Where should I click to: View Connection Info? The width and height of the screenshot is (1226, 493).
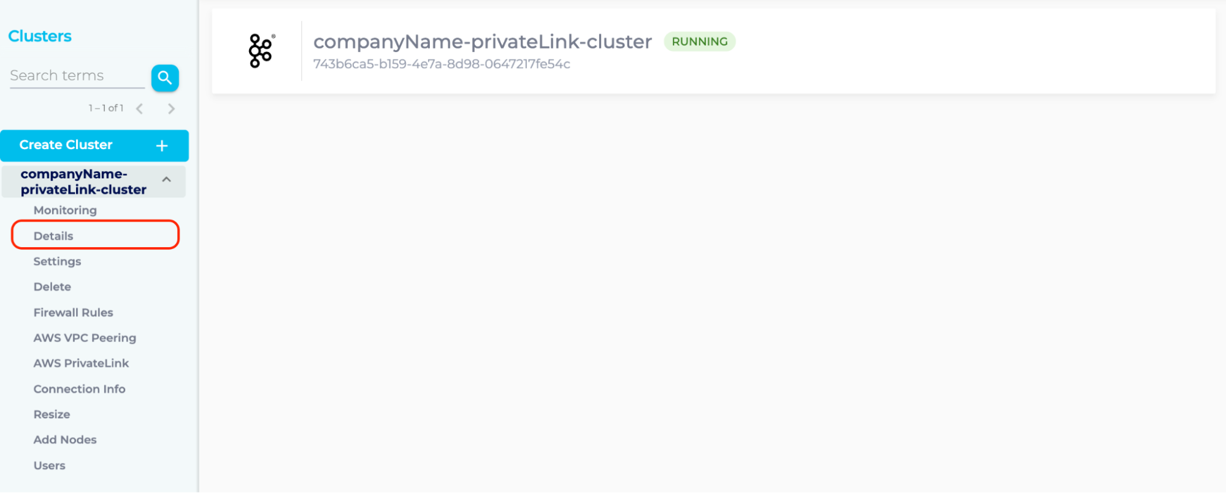click(x=79, y=389)
